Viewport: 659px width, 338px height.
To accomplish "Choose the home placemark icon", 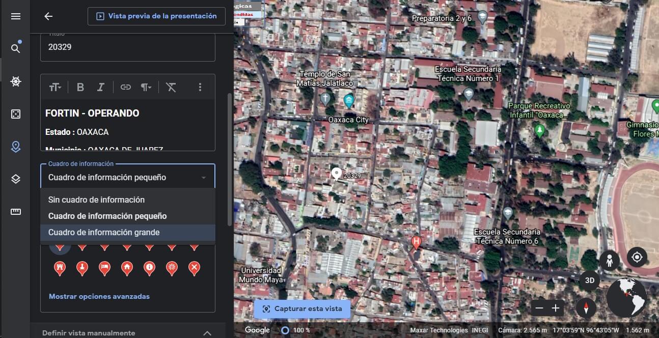I will [x=127, y=267].
